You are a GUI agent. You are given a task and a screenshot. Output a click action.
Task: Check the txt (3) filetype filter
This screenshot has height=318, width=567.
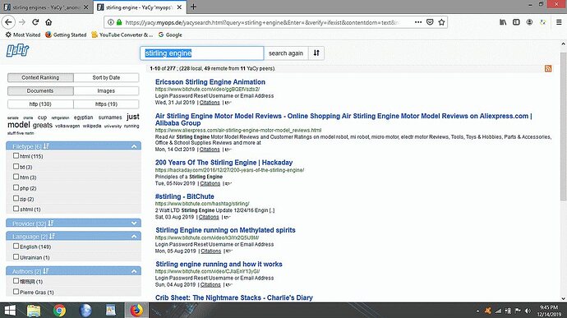16,167
